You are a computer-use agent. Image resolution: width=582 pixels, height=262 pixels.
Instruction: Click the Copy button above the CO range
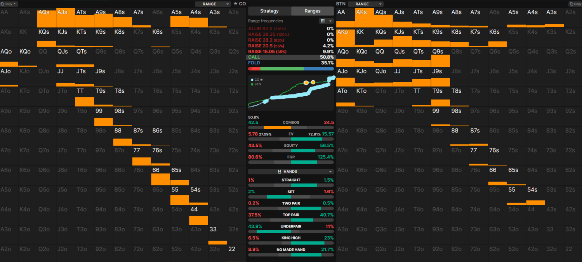point(9,4)
